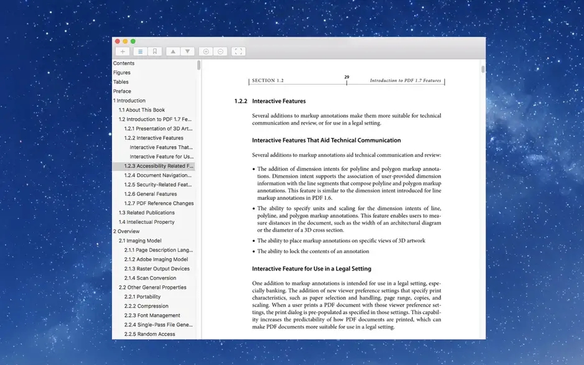Select 2.2.1 Portability entry

pos(142,297)
